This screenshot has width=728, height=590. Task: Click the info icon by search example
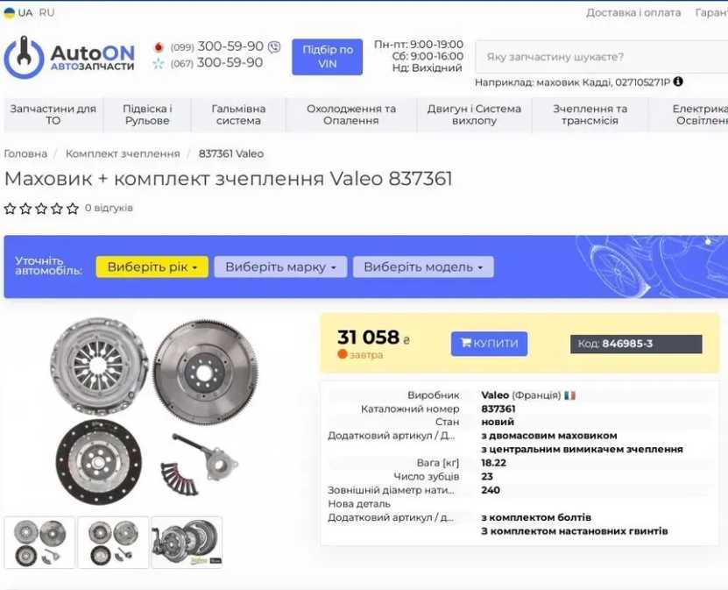click(x=678, y=82)
